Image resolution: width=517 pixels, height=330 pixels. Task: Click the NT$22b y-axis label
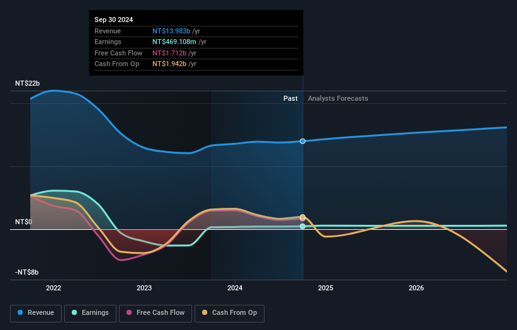tap(27, 83)
